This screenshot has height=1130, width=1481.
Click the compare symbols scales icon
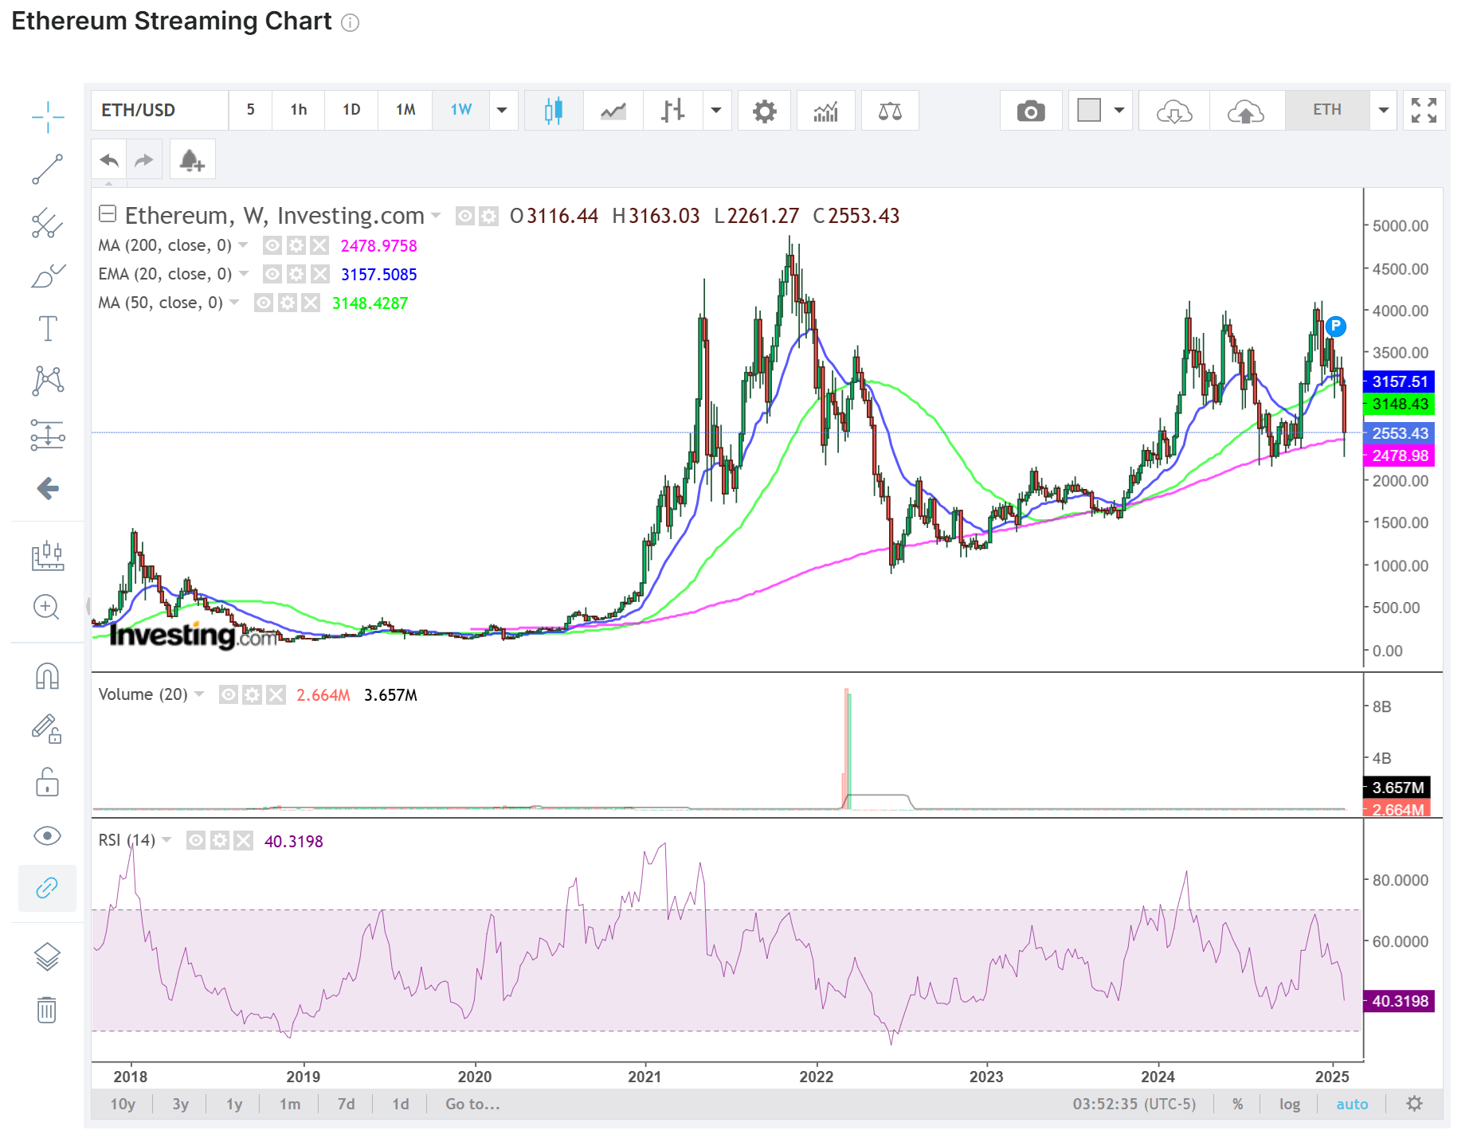pos(889,111)
